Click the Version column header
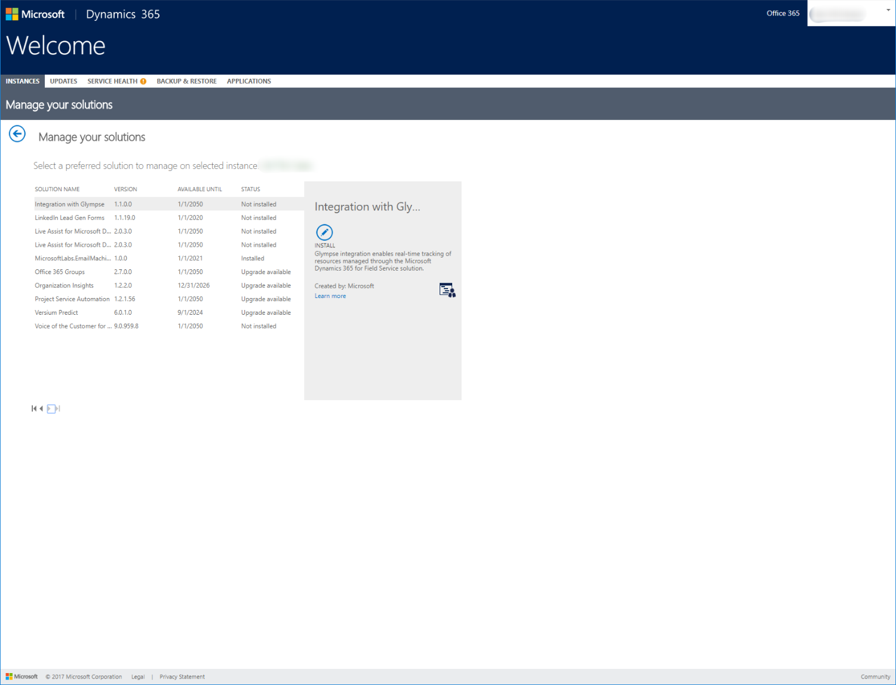 (x=125, y=189)
